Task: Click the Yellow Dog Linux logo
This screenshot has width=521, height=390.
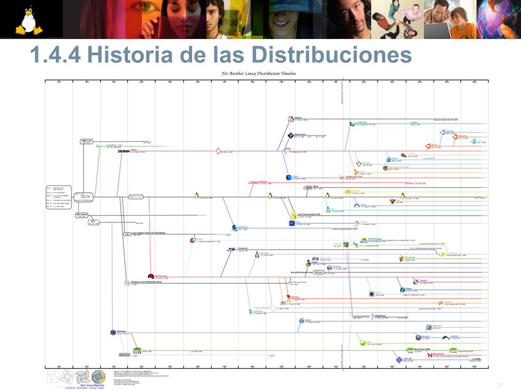Action: click(272, 308)
